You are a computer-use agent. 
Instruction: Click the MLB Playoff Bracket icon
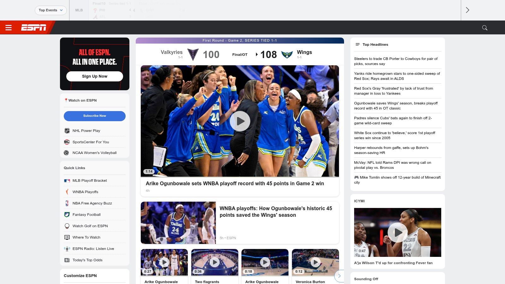(67, 180)
